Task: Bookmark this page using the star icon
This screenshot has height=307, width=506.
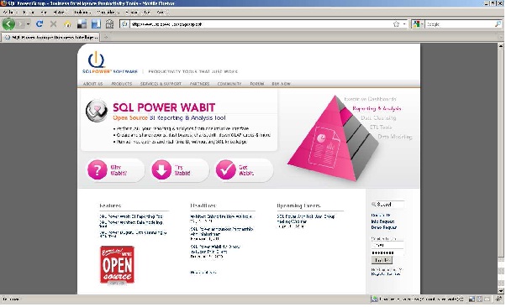Action: point(396,24)
